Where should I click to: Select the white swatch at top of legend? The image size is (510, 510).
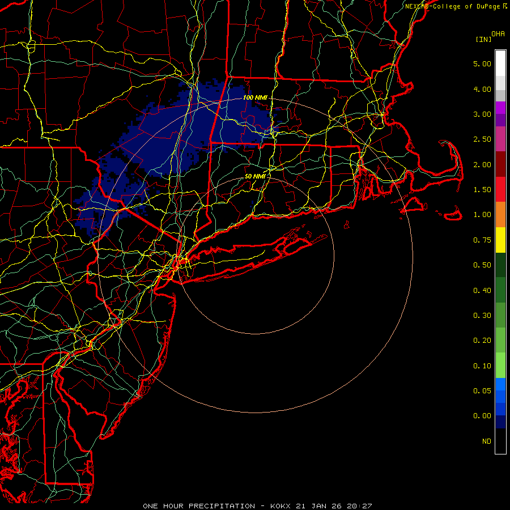(x=500, y=63)
